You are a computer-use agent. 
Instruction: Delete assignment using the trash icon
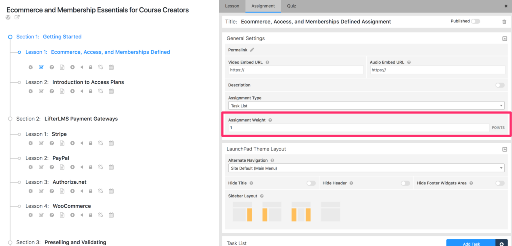click(504, 22)
